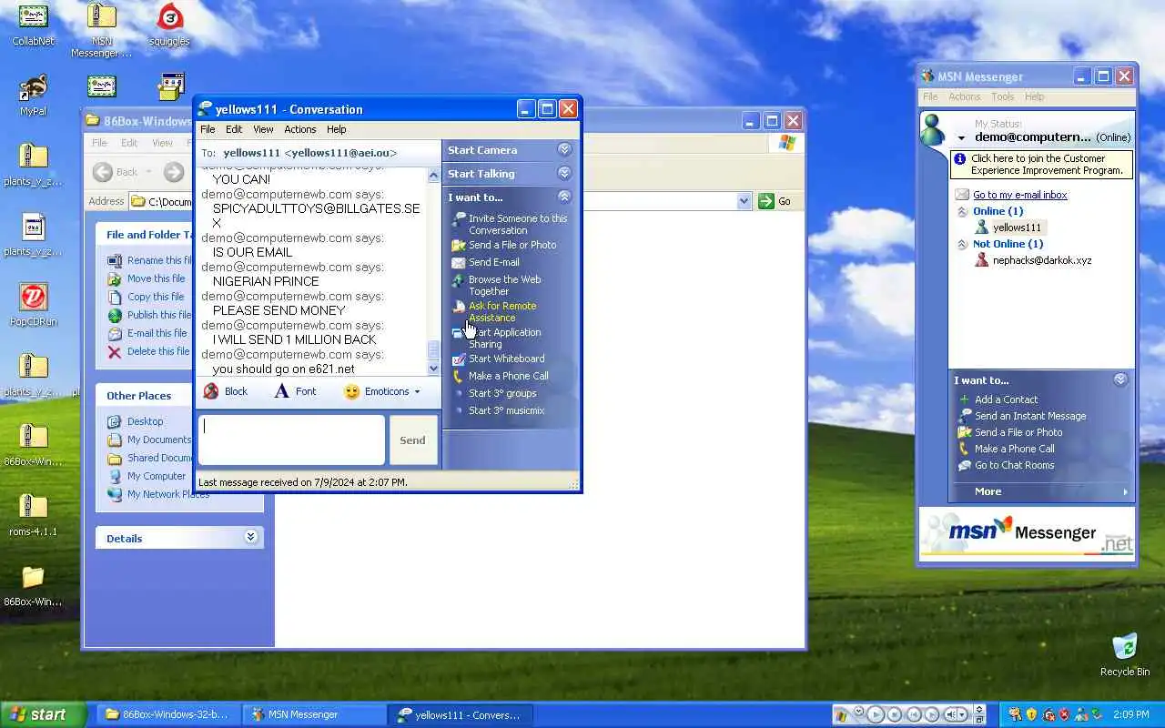The width and height of the screenshot is (1165, 728).
Task: Click the Explorer Back button
Action: 116,172
